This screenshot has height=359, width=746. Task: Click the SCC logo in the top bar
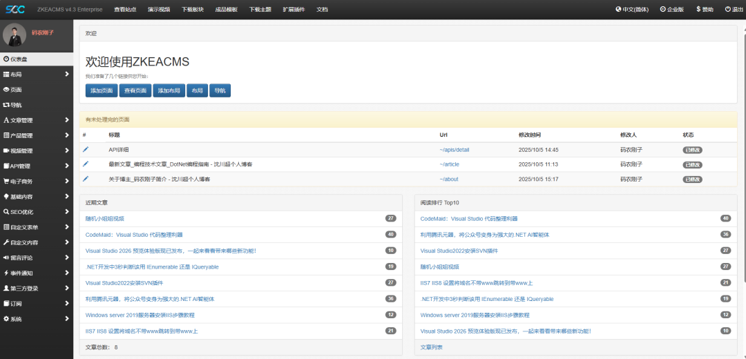click(x=15, y=10)
